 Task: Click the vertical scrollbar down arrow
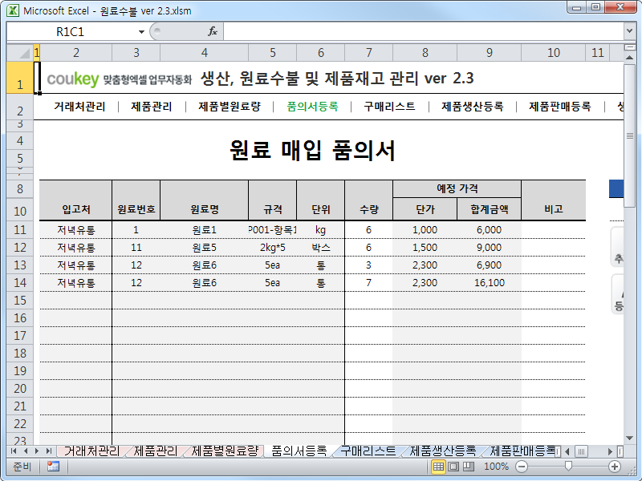[629, 438]
